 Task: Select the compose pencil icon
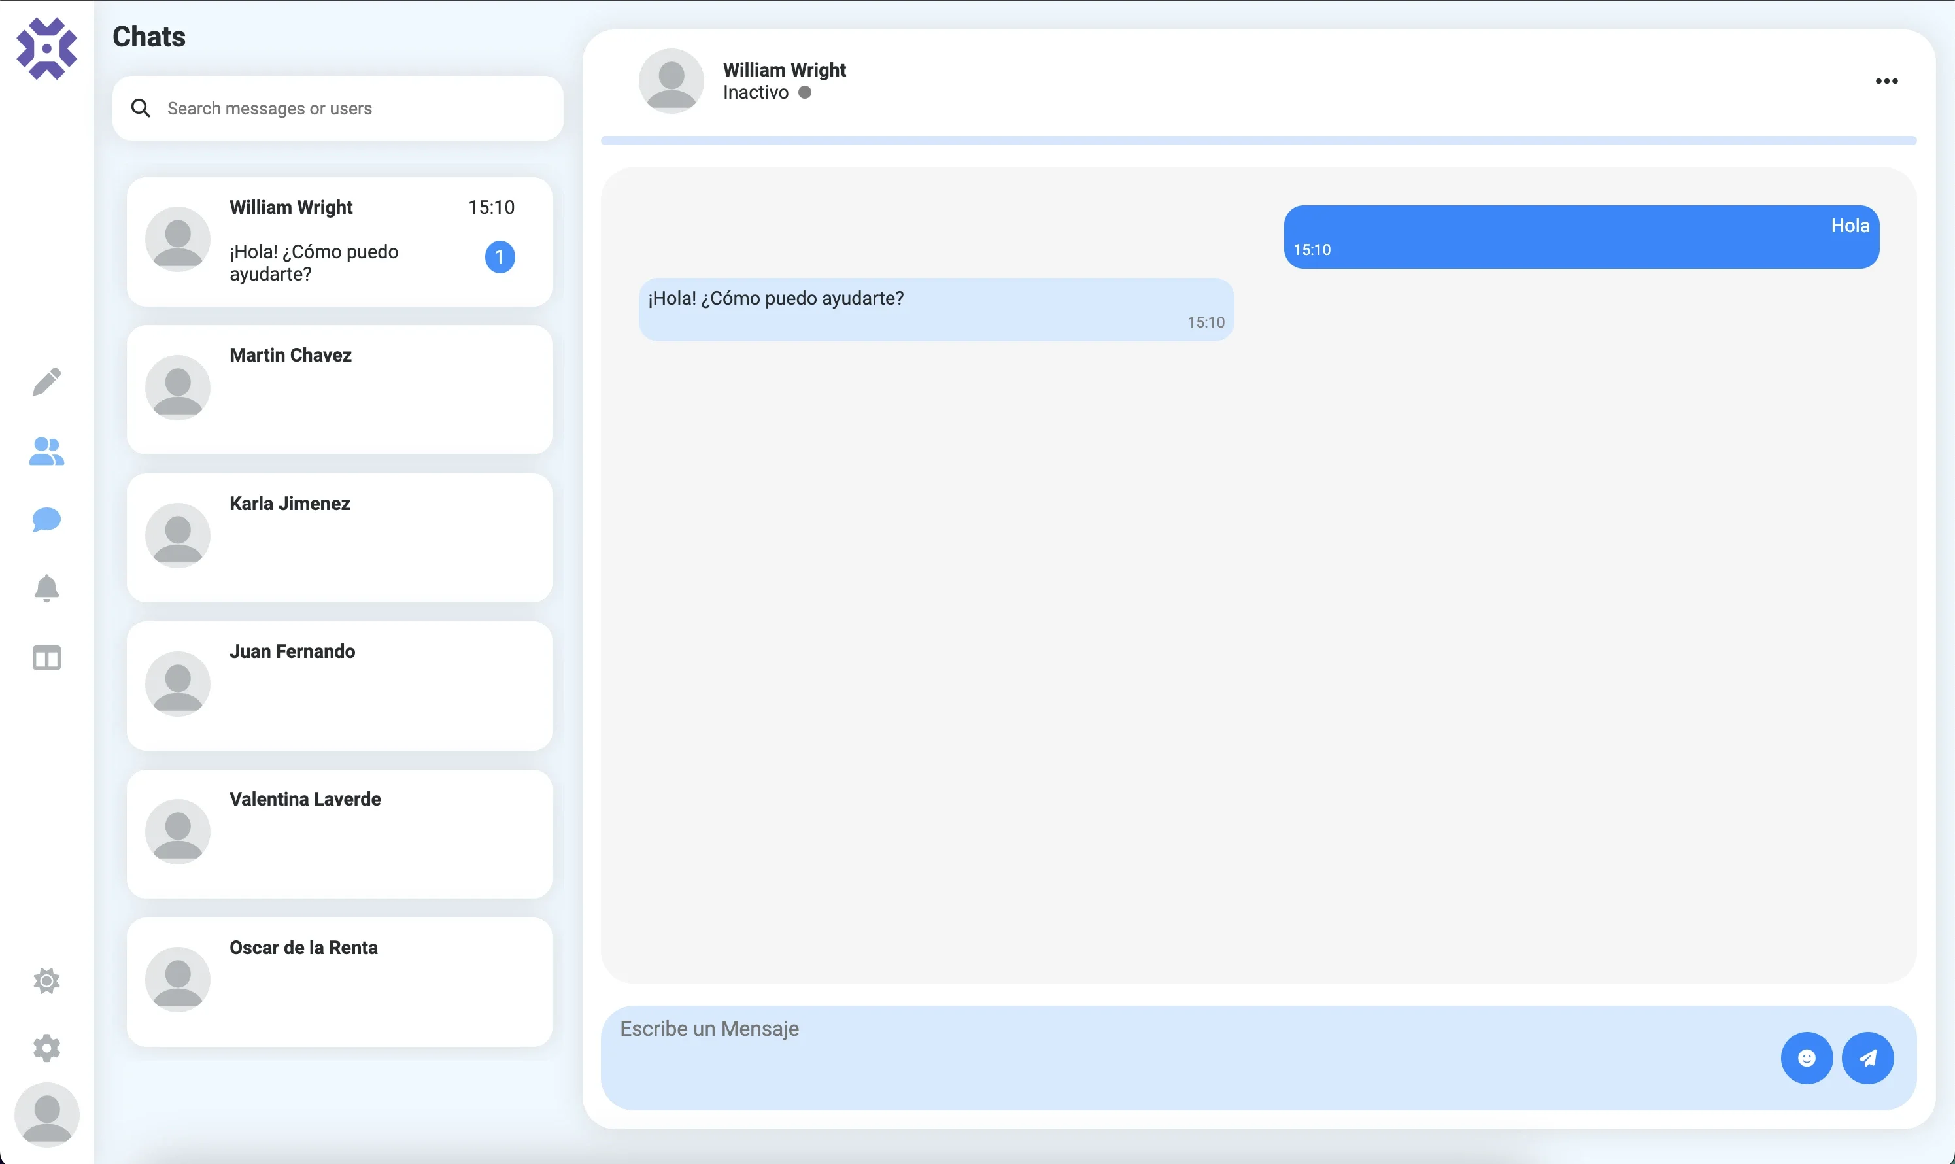tap(47, 381)
